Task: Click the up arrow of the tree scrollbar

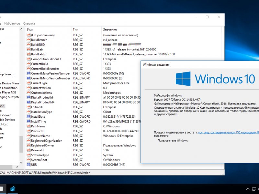Action: tap(21, 29)
